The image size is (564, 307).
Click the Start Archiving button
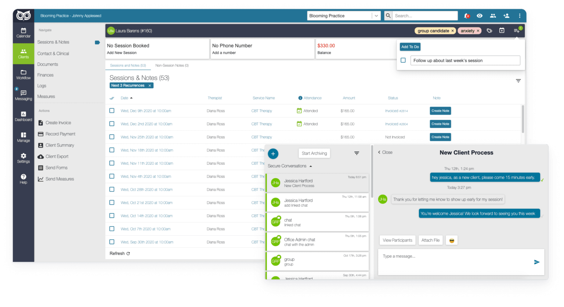click(x=314, y=153)
